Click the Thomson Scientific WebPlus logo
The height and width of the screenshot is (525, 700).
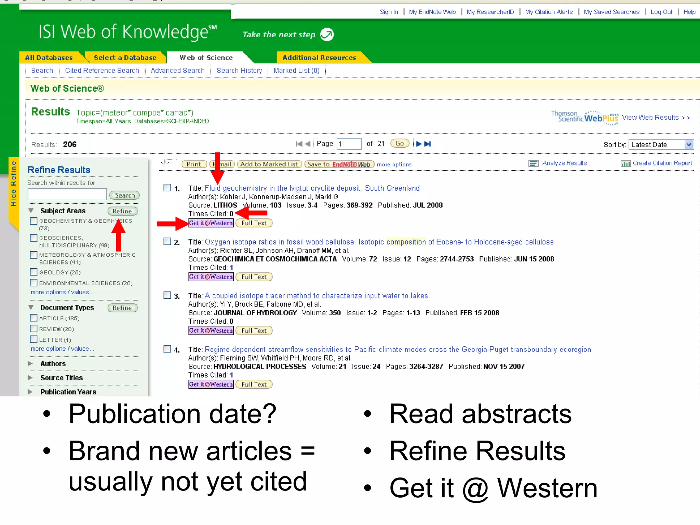585,117
